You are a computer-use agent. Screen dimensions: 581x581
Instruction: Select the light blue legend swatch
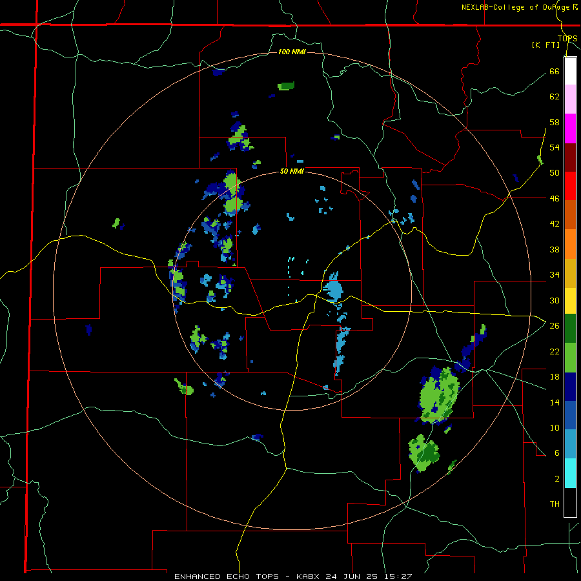click(x=570, y=444)
